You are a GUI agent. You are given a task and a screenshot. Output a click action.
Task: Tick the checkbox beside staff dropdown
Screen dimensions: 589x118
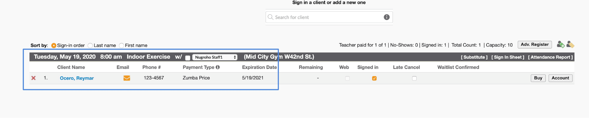[188, 58]
